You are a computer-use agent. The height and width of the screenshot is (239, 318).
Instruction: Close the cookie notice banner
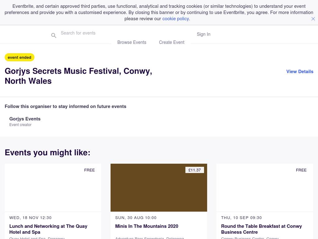point(313,19)
